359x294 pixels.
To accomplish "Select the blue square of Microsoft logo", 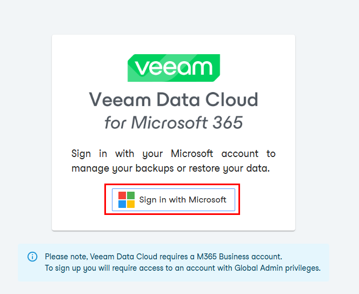I will pyautogui.click(x=122, y=204).
